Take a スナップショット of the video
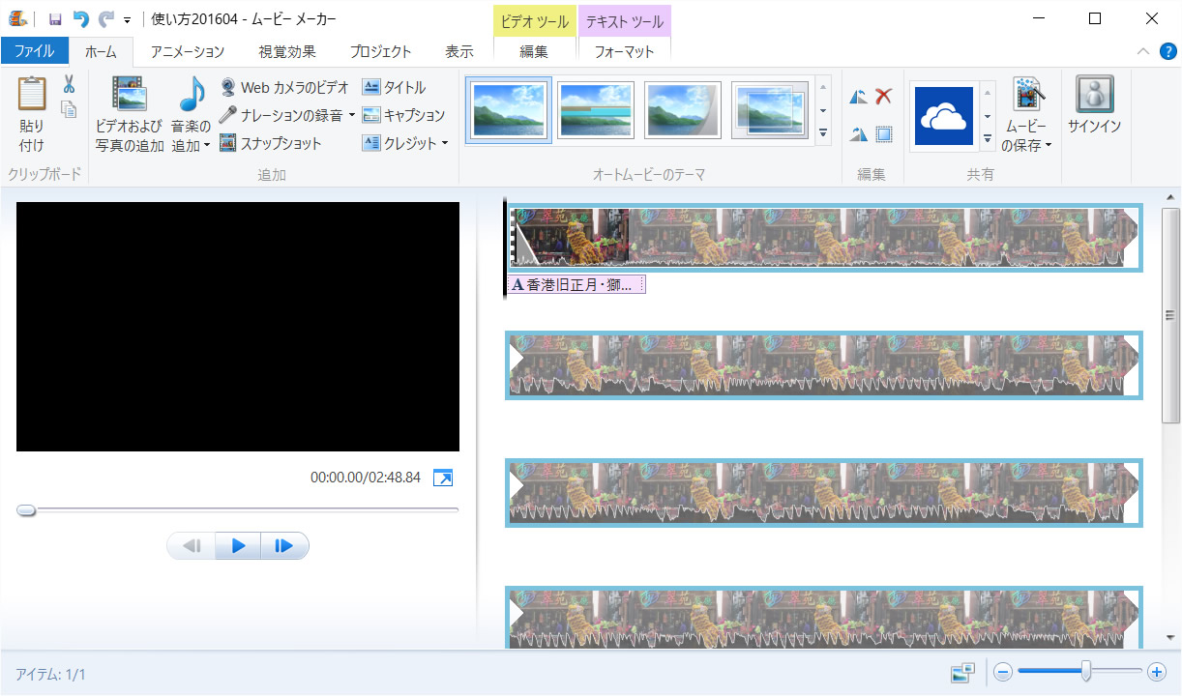 click(x=270, y=143)
